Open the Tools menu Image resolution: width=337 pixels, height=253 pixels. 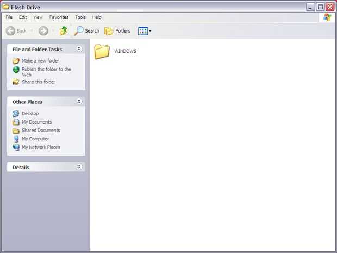[x=80, y=17]
